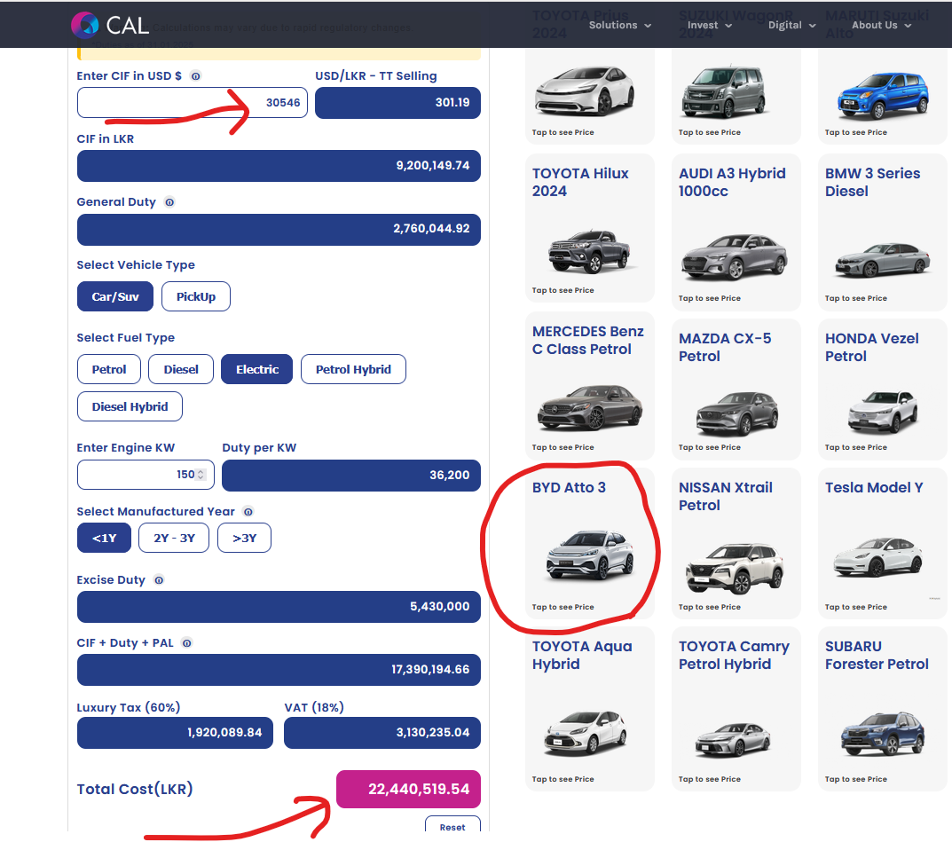Choose Petrol fuel type
This screenshot has height=842, width=952.
[x=109, y=370]
